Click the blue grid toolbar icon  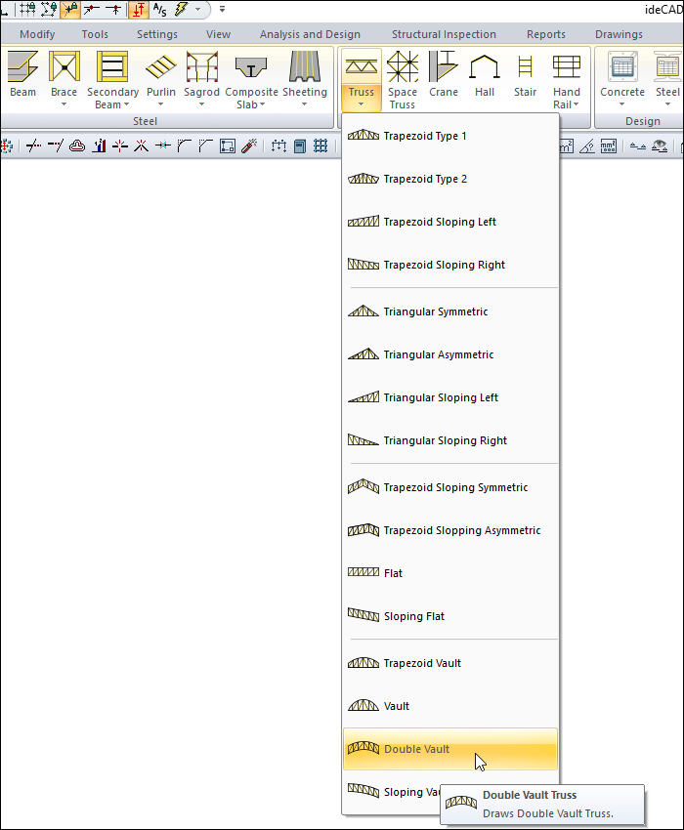[x=321, y=145]
